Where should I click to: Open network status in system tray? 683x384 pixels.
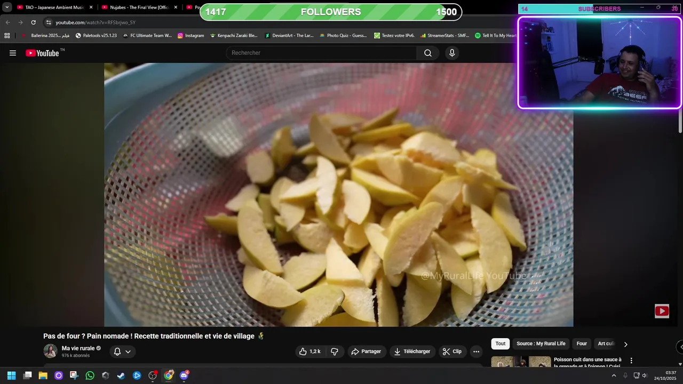pyautogui.click(x=636, y=375)
